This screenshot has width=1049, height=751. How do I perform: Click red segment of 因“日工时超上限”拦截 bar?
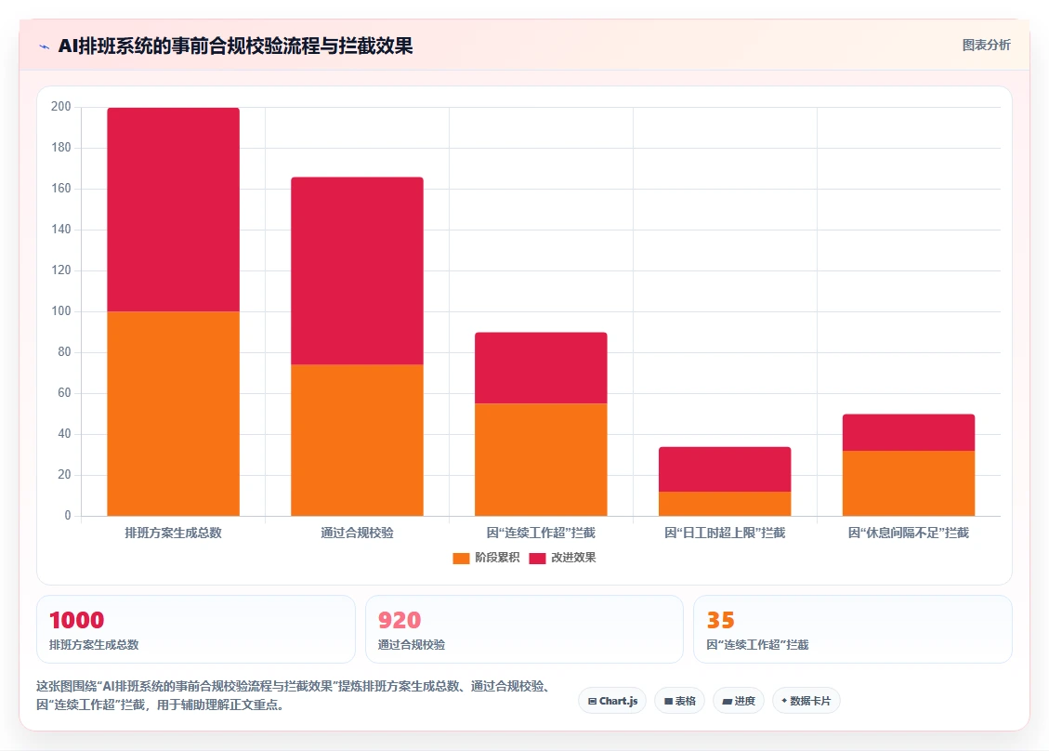(x=725, y=469)
